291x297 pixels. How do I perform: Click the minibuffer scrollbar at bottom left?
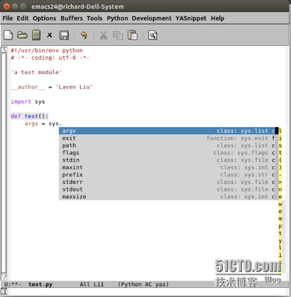click(x=4, y=292)
